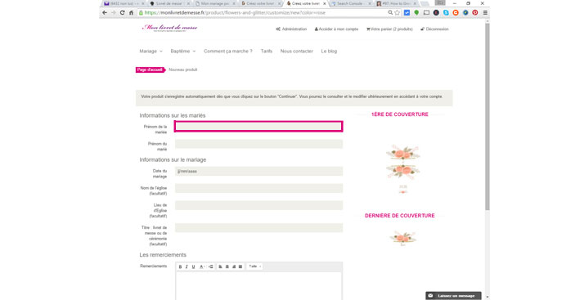Click the Date du mariage field
The width and height of the screenshot is (580, 300).
(259, 171)
